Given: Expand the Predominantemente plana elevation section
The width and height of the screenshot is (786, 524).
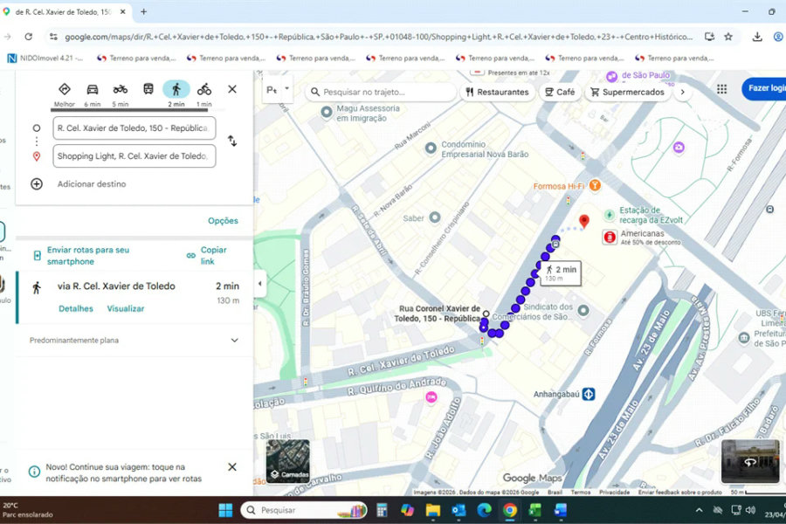Looking at the screenshot, I should (x=234, y=341).
